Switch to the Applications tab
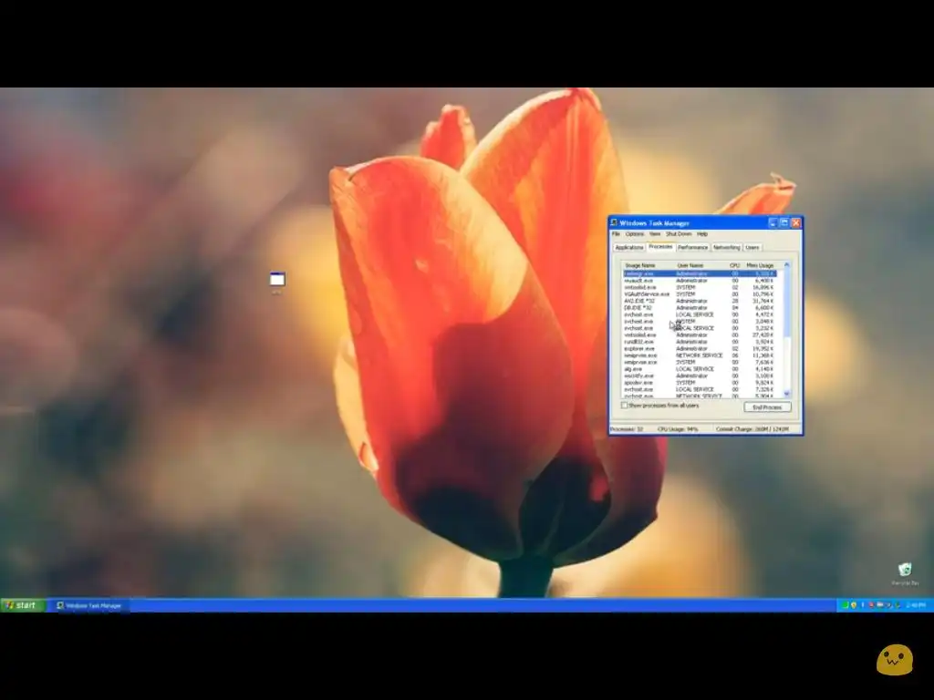The height and width of the screenshot is (700, 934). 629,248
